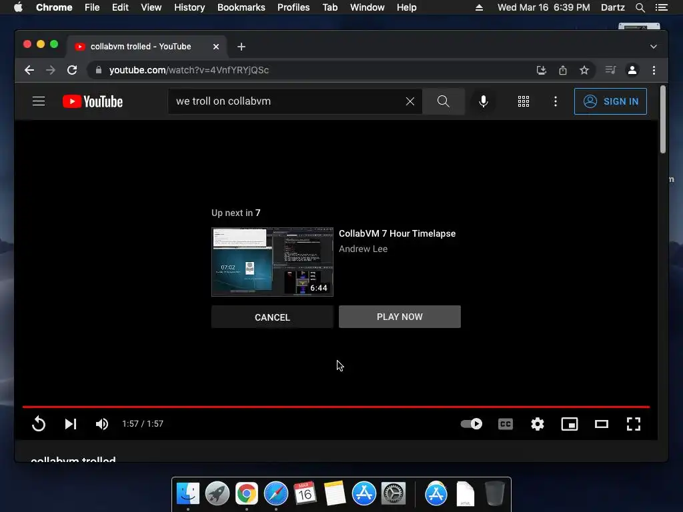Open YouTube settings three-dot menu
683x512 pixels.
click(555, 101)
